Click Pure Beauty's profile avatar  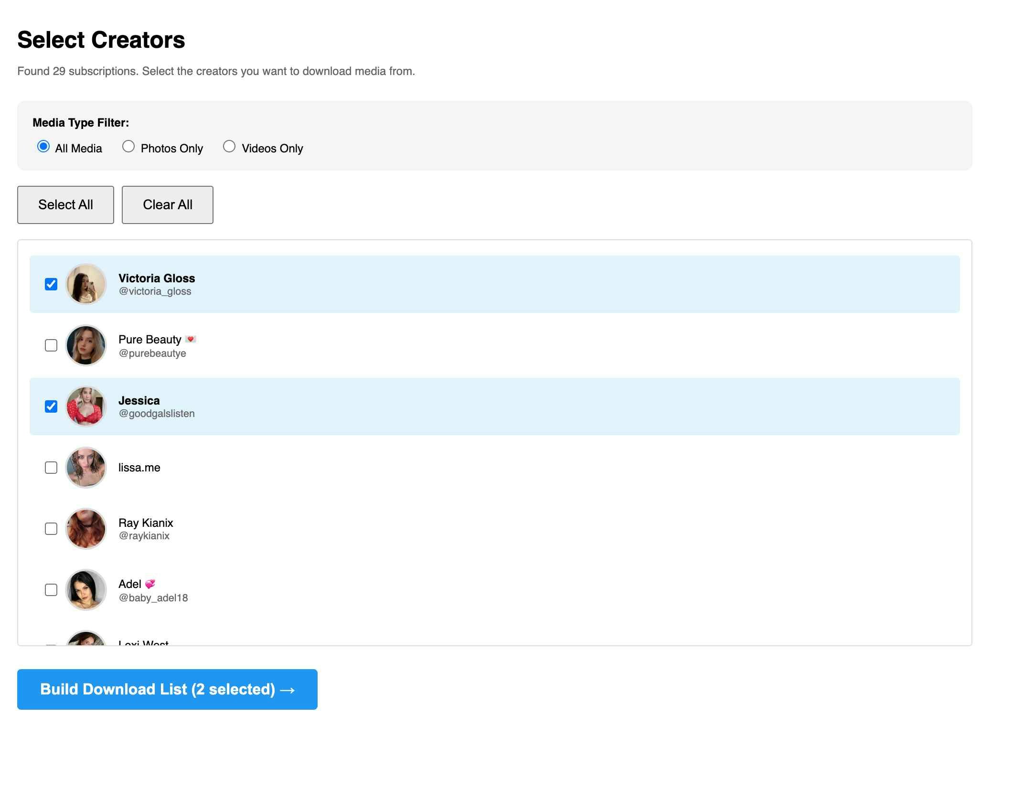86,345
